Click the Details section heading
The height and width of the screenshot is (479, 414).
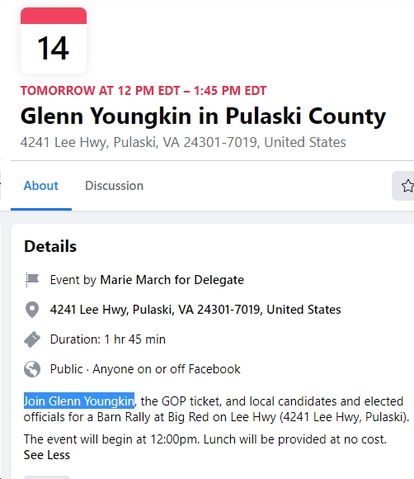[x=50, y=246]
